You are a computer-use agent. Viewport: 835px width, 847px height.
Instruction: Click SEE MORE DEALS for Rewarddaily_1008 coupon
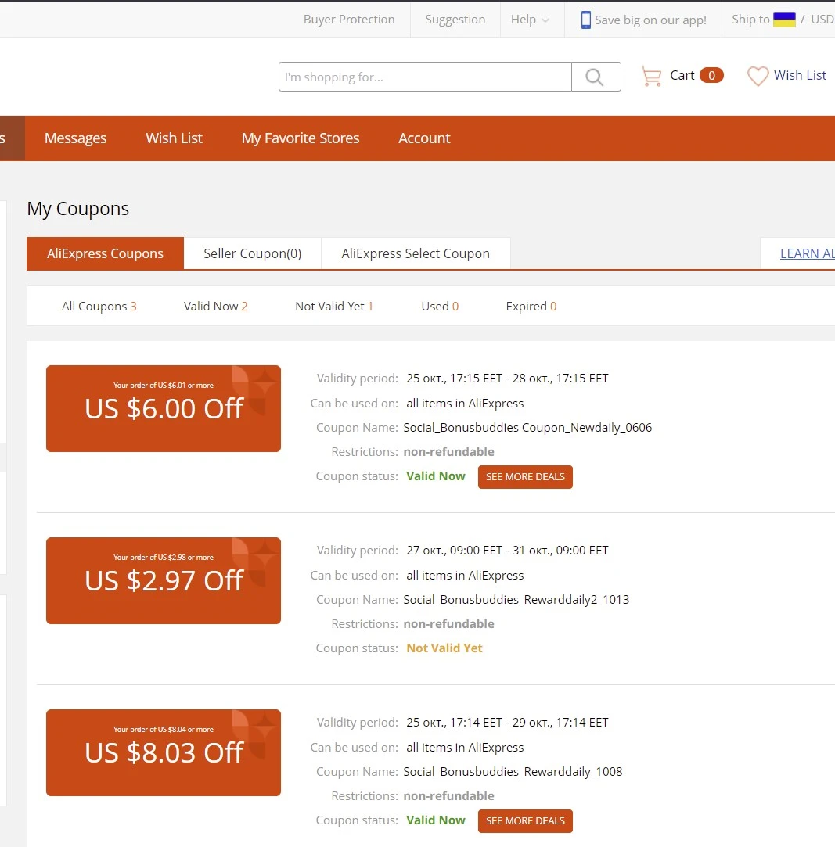tap(525, 821)
